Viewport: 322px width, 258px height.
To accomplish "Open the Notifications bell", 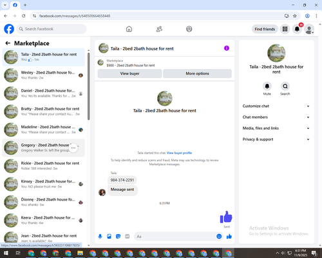I will pos(297,29).
